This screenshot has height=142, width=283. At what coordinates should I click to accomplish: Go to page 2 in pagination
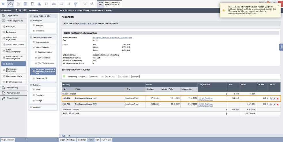pyautogui.click(x=69, y=136)
